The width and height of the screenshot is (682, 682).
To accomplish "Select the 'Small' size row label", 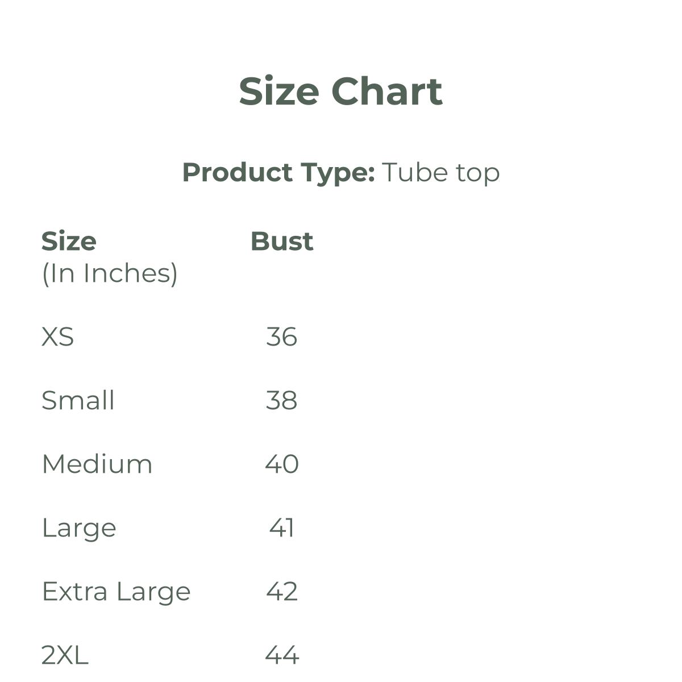I will click(78, 401).
